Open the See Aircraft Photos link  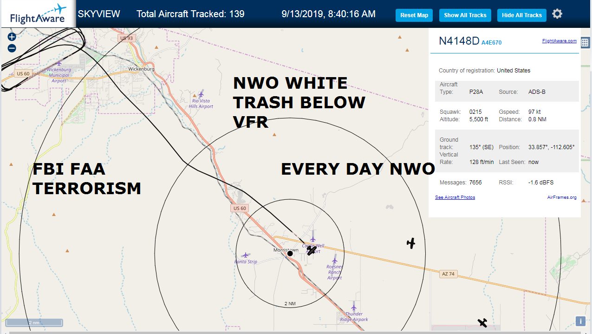pyautogui.click(x=455, y=197)
